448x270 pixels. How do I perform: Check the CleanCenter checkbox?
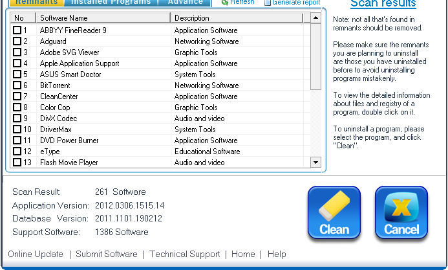pos(17,96)
